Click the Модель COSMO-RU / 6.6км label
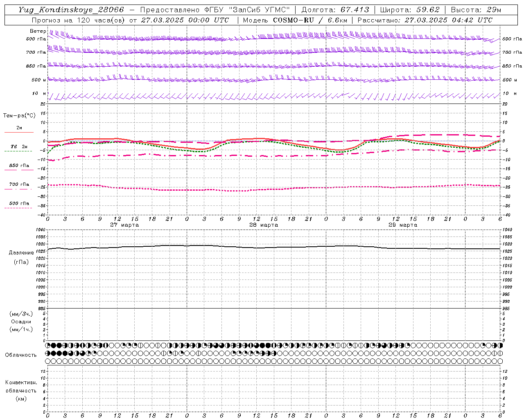This screenshot has width=524, height=419. tap(295, 20)
